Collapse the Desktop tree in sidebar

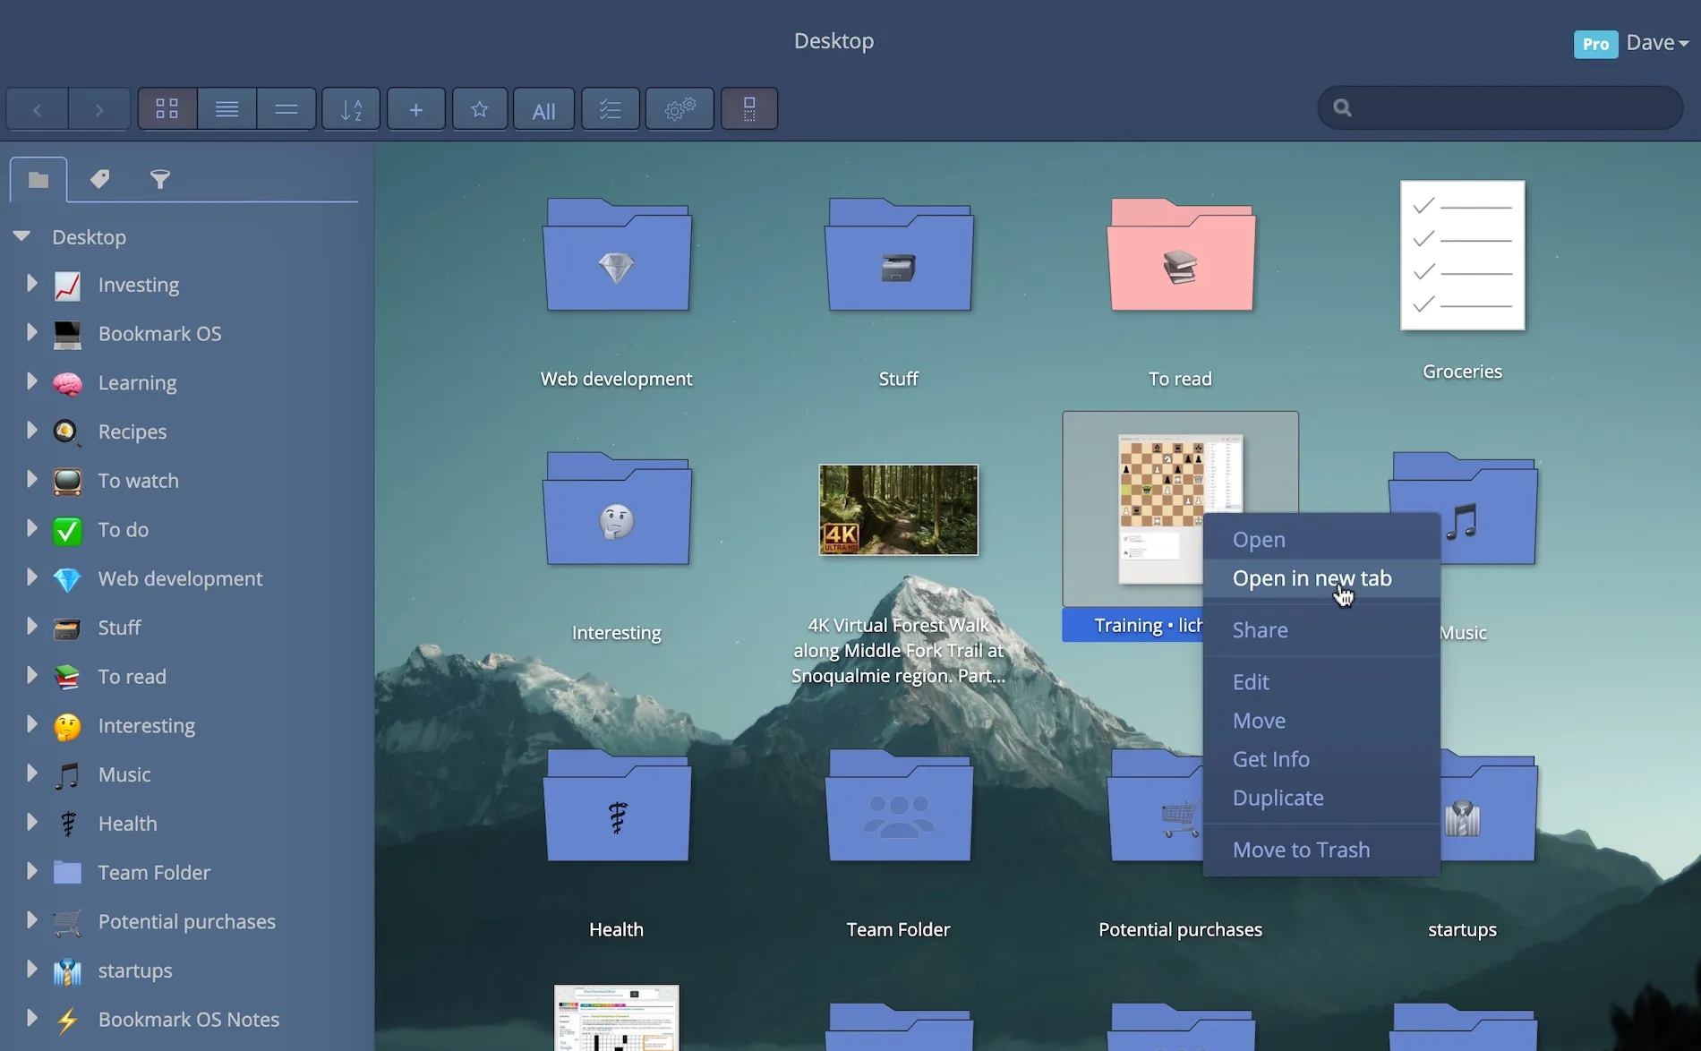[21, 236]
